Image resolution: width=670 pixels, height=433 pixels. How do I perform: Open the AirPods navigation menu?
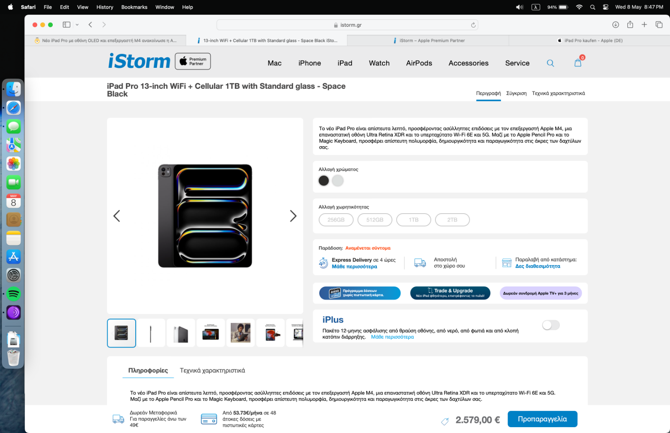pos(419,63)
